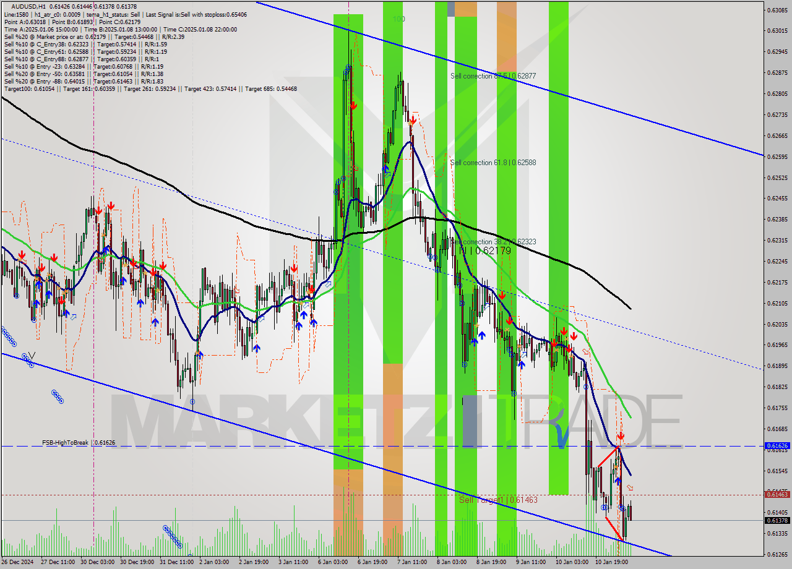Select the '27 Dec 11:00' time axis label

58,563
